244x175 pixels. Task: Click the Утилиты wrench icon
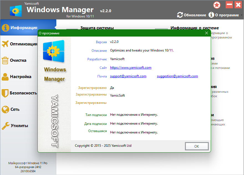click(6, 126)
